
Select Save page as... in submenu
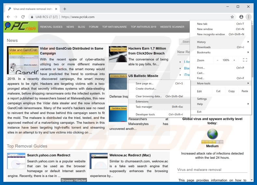coord(159,83)
